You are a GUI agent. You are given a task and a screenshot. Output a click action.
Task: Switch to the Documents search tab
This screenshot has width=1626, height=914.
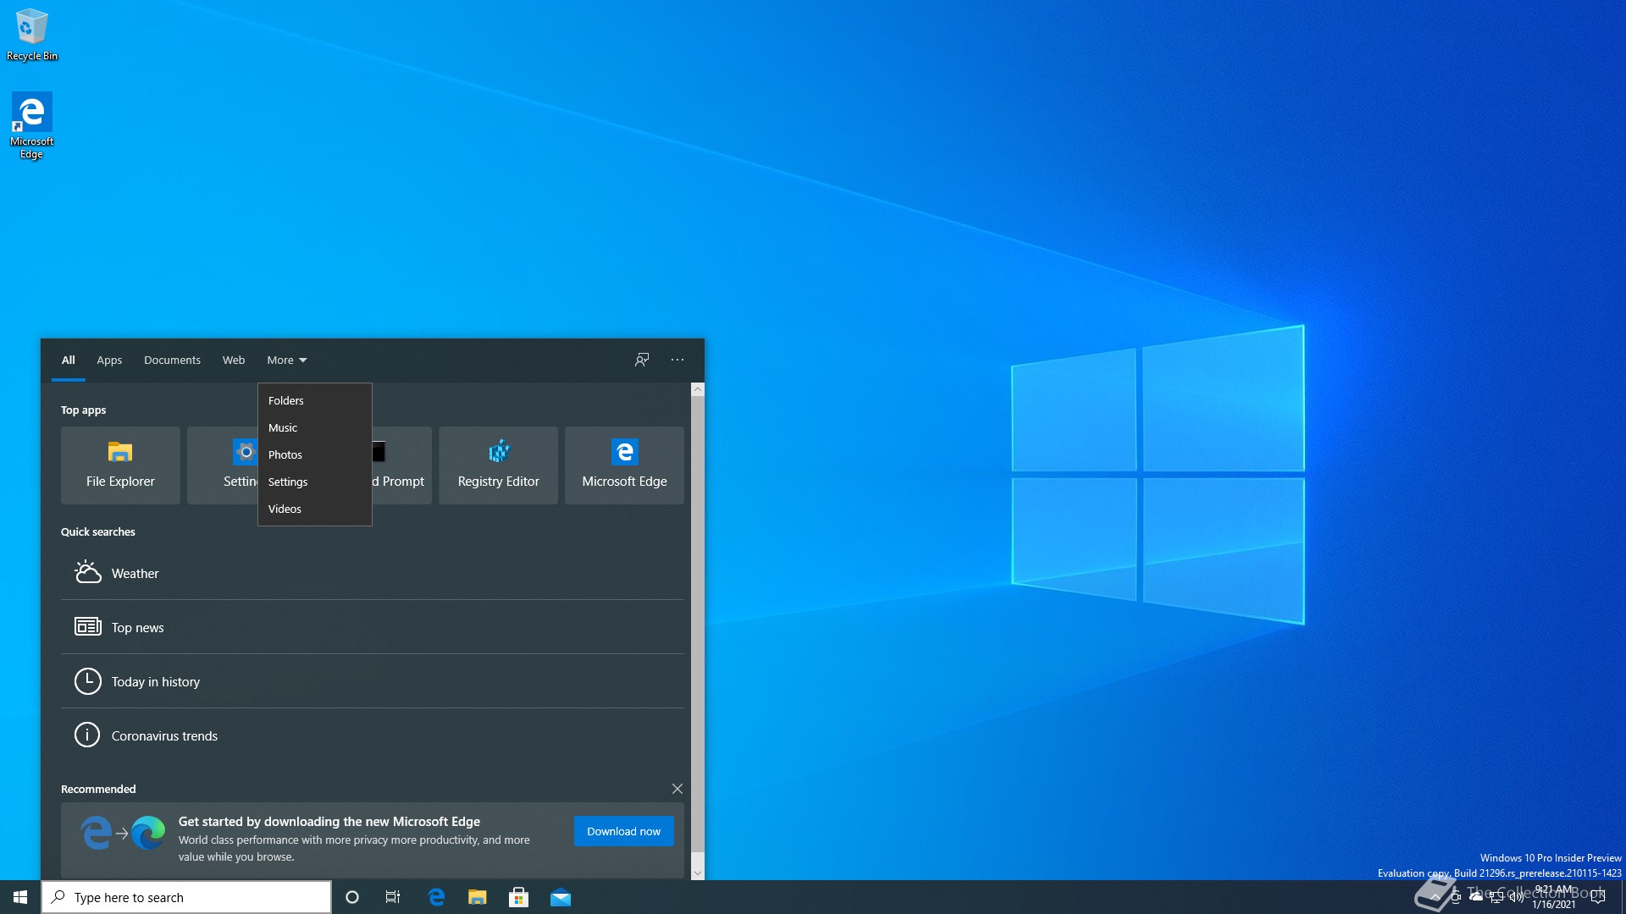click(x=172, y=360)
